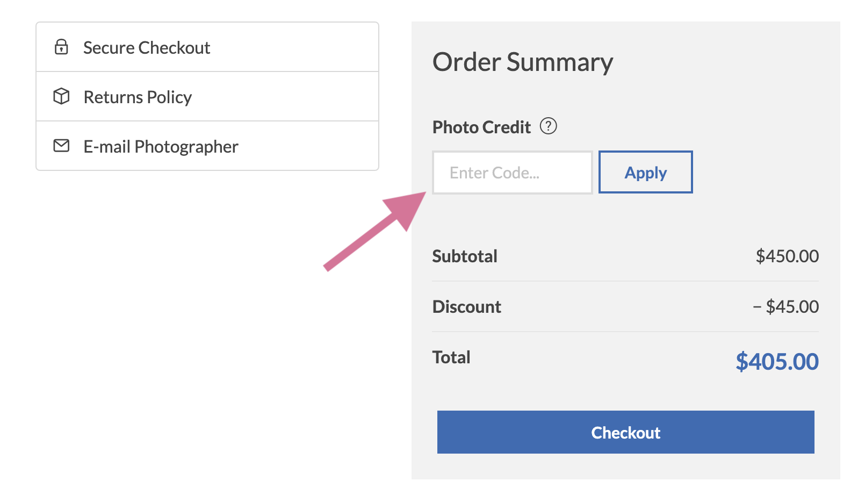Click the Discount label
865x488 pixels.
coord(466,307)
